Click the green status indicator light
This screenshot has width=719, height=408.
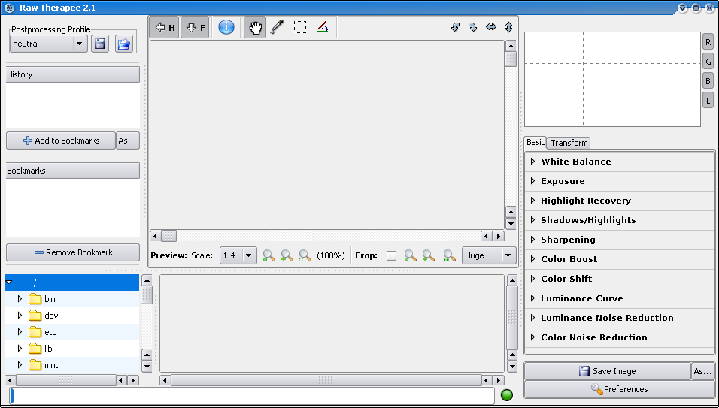(x=507, y=395)
